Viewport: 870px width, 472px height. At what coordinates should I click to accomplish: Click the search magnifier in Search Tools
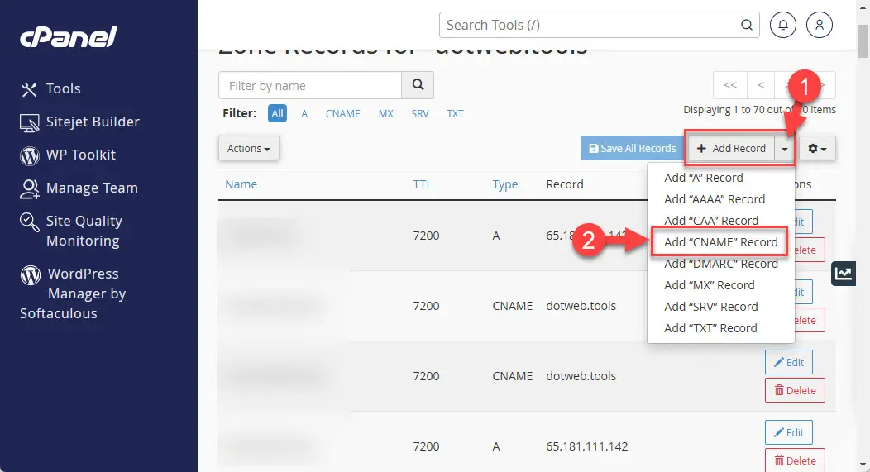click(x=747, y=25)
